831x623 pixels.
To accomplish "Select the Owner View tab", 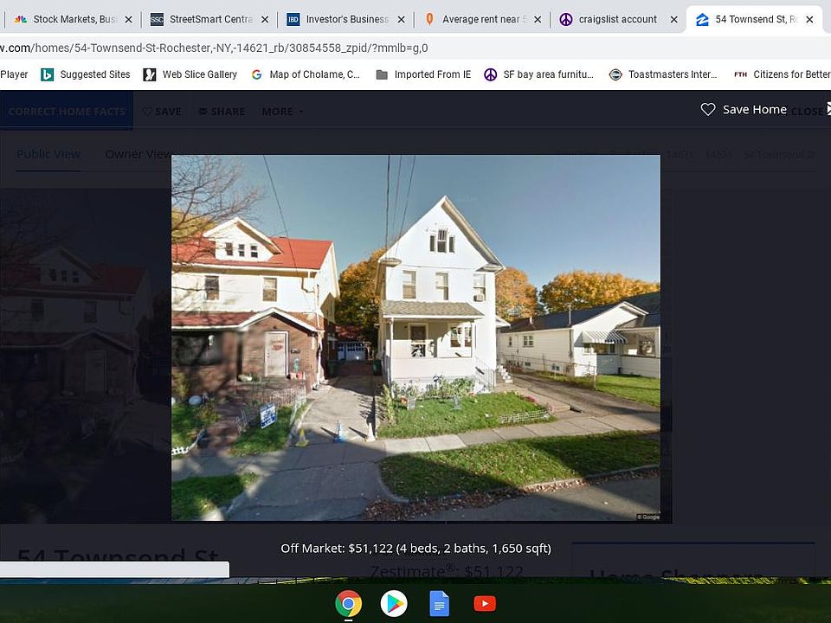I will point(138,154).
